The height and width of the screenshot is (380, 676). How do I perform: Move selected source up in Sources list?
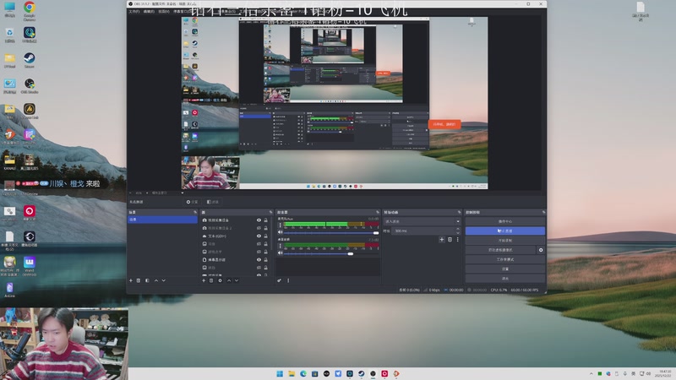click(229, 280)
